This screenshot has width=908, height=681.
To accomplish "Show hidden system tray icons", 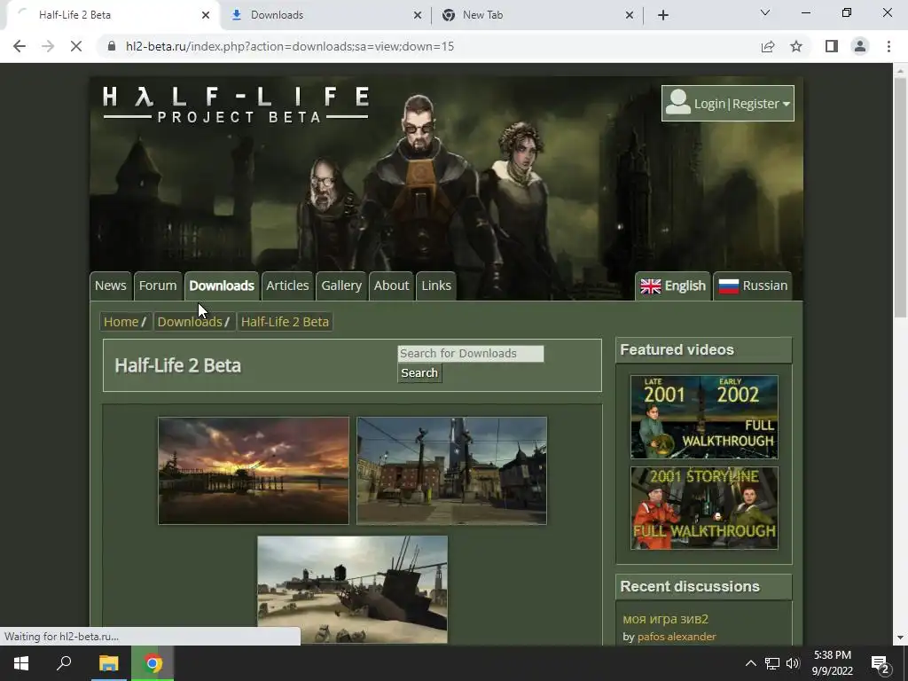I will coord(750,663).
